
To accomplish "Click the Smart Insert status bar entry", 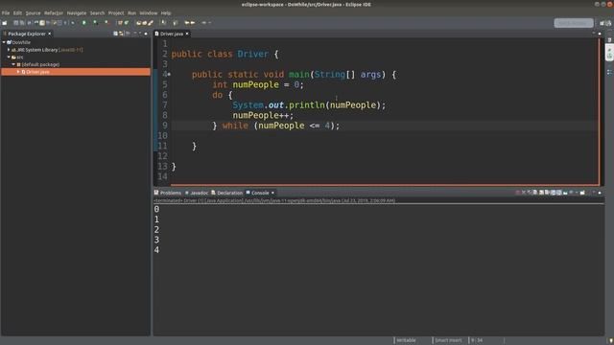I will click(448, 340).
